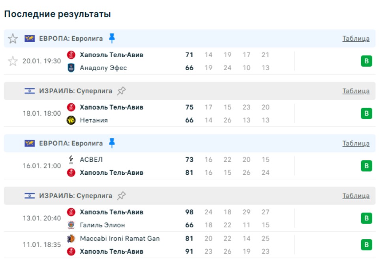380x265 pixels.
Task: Click the ASVEL team logo
Action: 71,160
